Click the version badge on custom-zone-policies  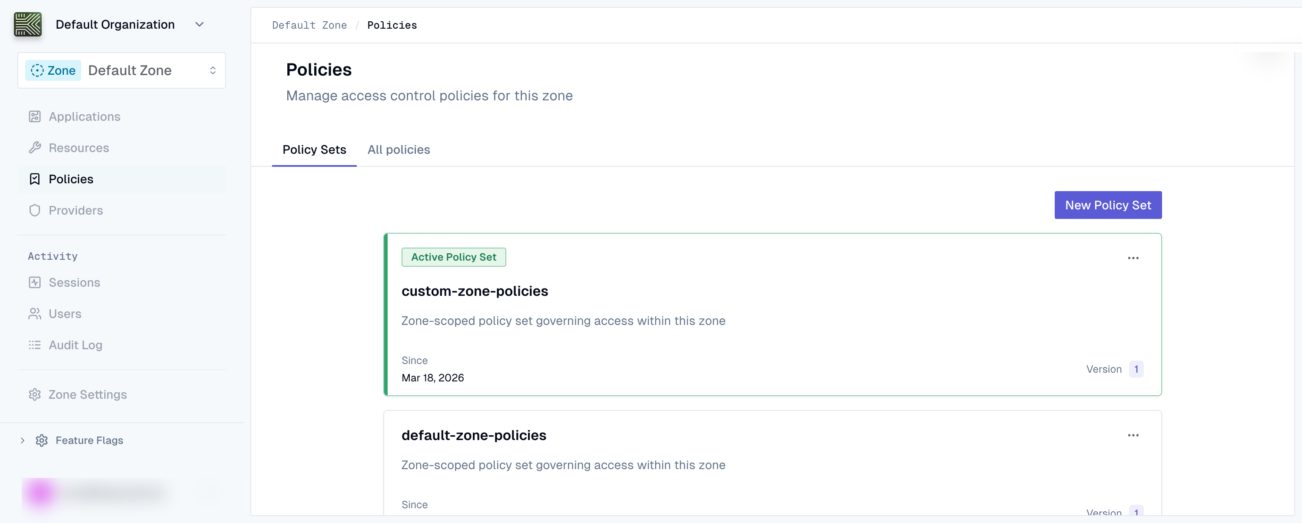1136,369
